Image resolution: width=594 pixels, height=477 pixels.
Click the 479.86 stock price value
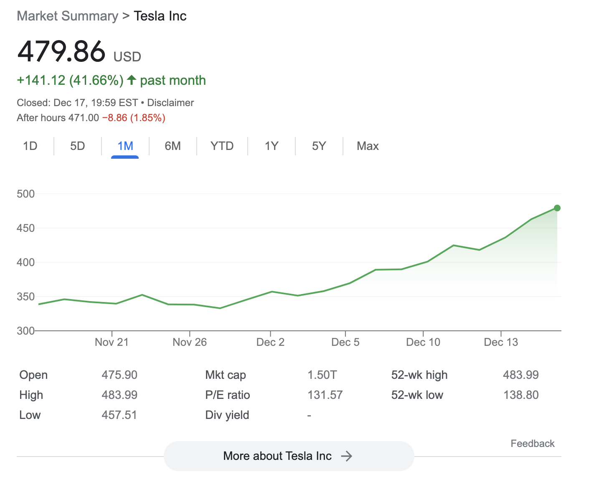(62, 52)
